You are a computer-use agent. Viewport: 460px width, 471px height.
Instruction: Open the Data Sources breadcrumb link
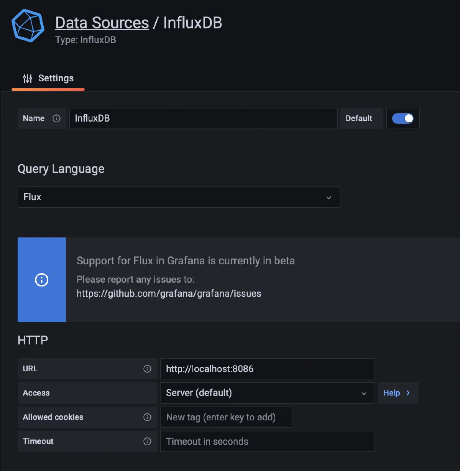[102, 23]
